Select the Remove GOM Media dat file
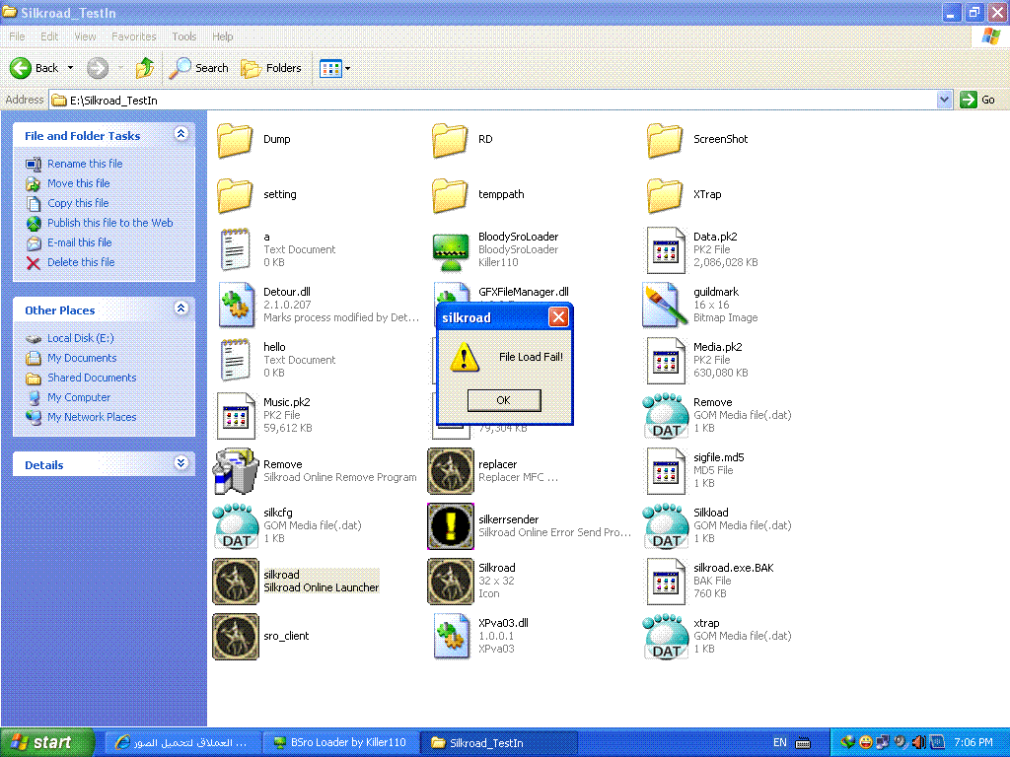This screenshot has width=1010, height=757. pyautogui.click(x=666, y=416)
